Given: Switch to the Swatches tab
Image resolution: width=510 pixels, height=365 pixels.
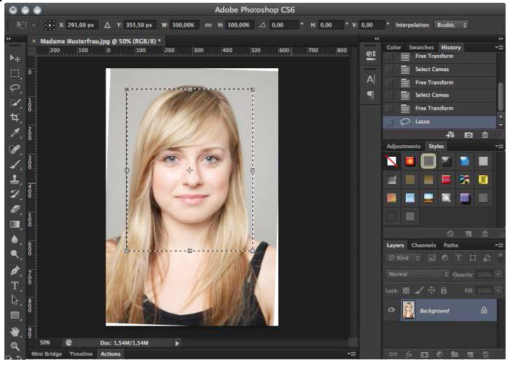Looking at the screenshot, I should click(x=421, y=48).
